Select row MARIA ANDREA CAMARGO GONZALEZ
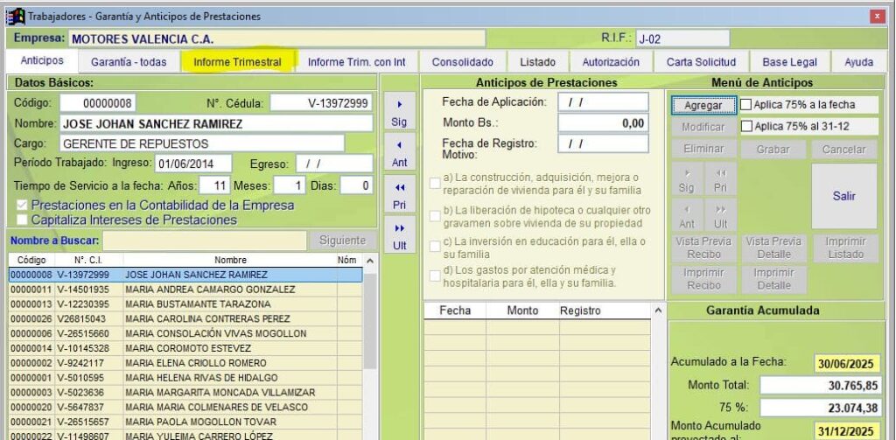Viewport: 896px width, 440px height. point(185,290)
